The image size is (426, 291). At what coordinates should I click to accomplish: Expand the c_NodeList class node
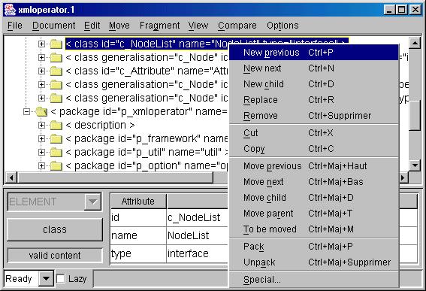[x=41, y=44]
